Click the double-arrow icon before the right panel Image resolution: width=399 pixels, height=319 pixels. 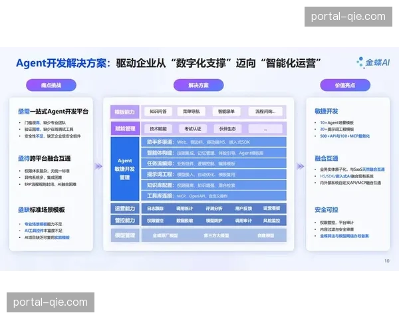301,166
